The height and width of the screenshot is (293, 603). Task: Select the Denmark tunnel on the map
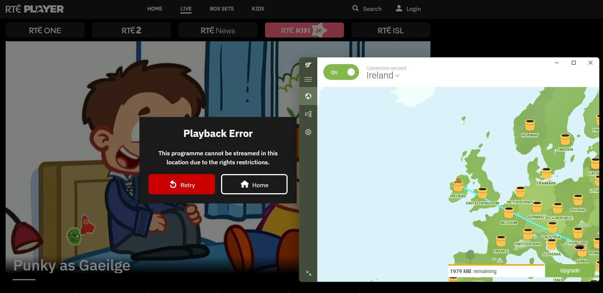pos(546,173)
